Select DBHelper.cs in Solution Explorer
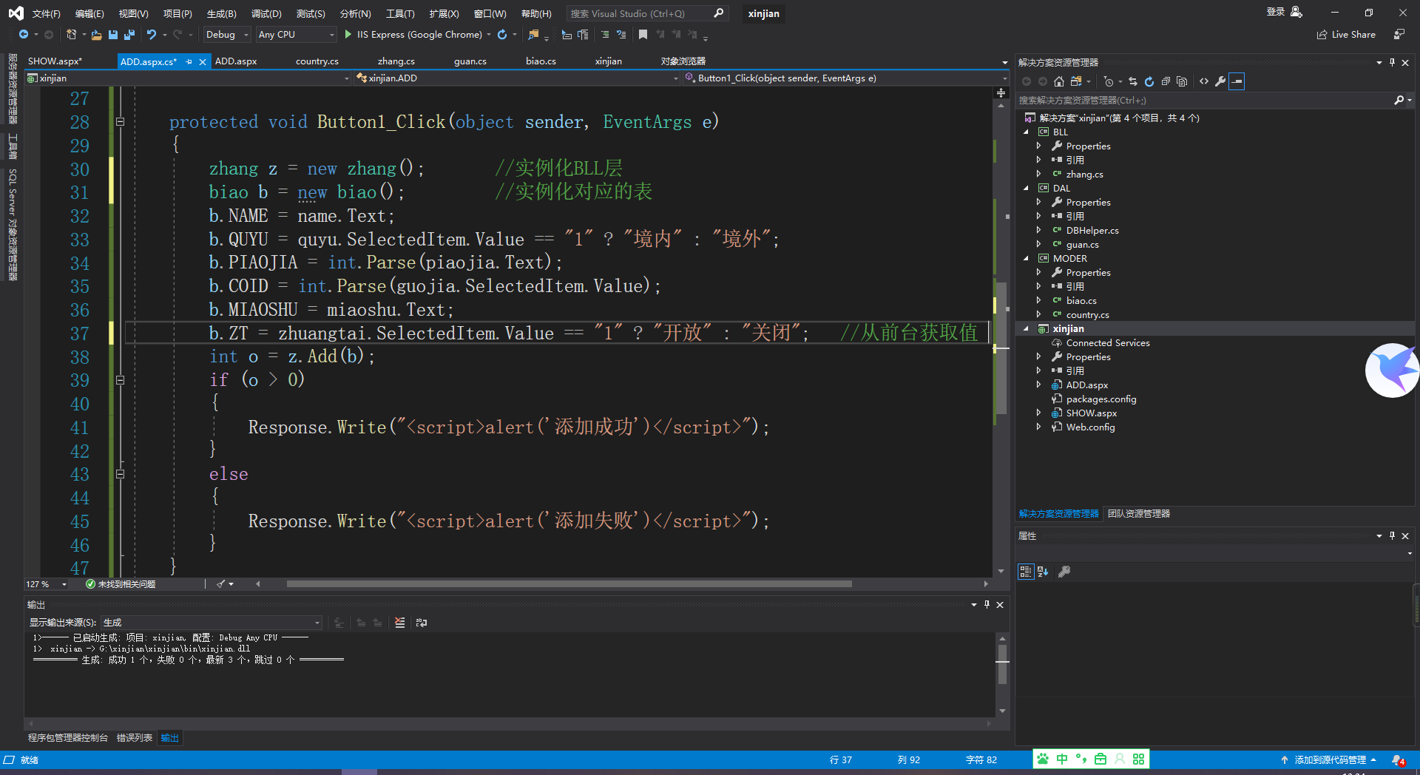The image size is (1420, 775). pos(1092,231)
